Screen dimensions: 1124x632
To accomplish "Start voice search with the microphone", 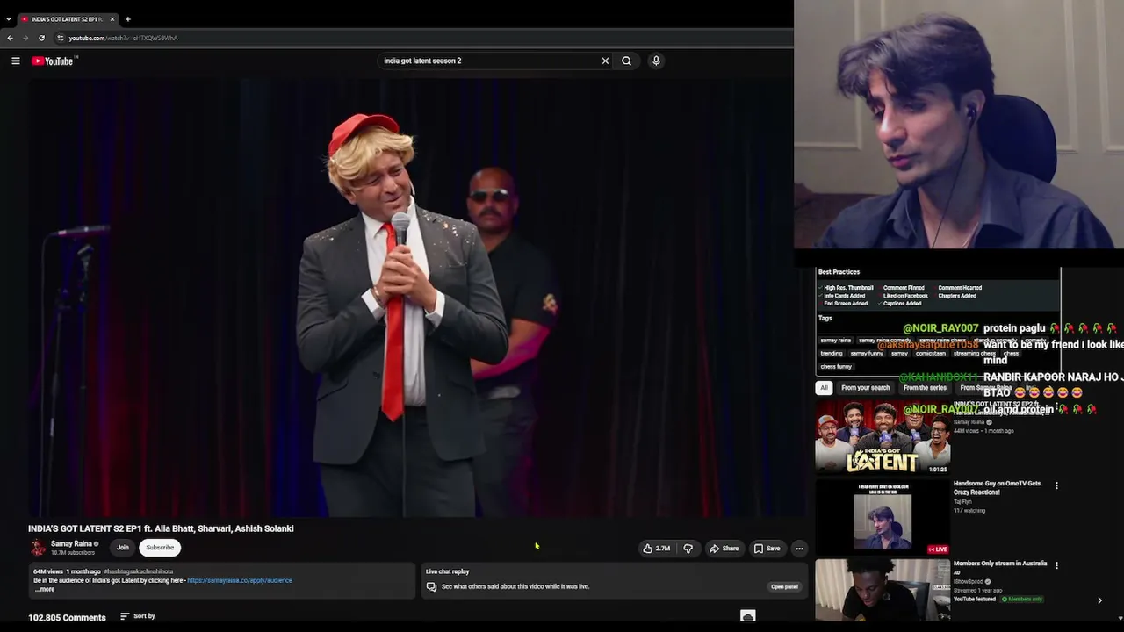I will point(656,61).
